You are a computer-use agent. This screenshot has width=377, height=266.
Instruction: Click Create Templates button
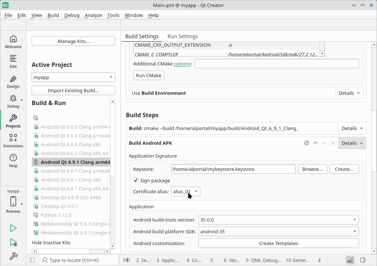point(278,243)
